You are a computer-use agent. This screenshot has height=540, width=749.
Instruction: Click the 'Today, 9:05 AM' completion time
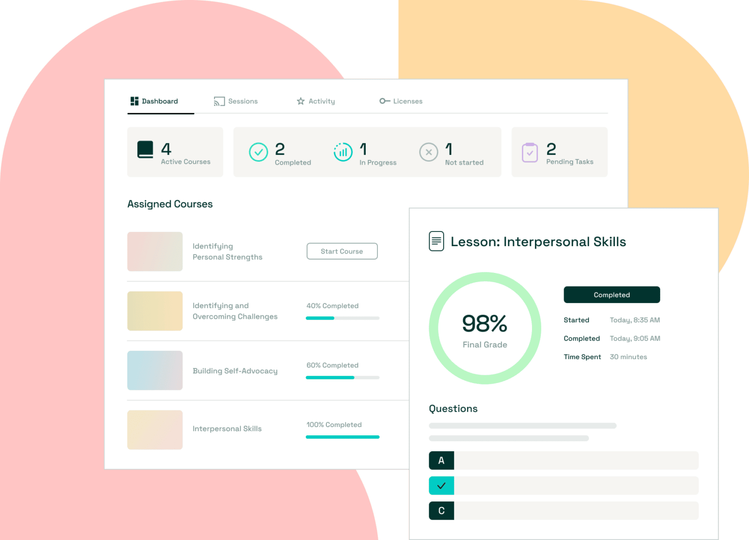tap(635, 339)
